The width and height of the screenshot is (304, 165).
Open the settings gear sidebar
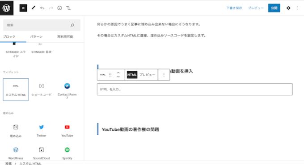pyautogui.click(x=288, y=8)
